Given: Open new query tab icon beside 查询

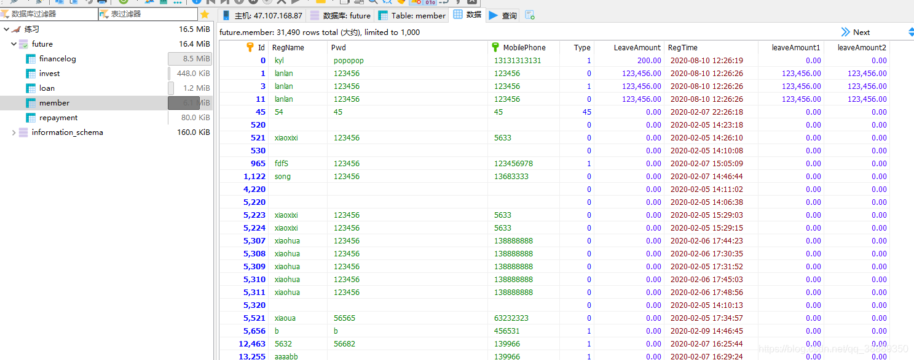Looking at the screenshot, I should coord(530,15).
